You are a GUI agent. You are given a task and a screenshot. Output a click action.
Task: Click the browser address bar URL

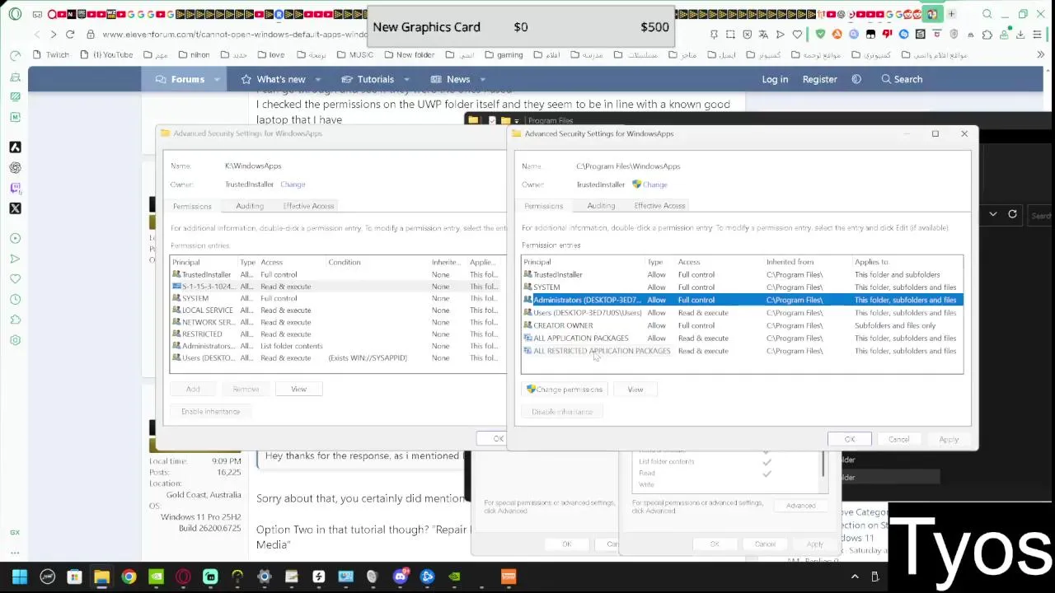tap(235, 35)
